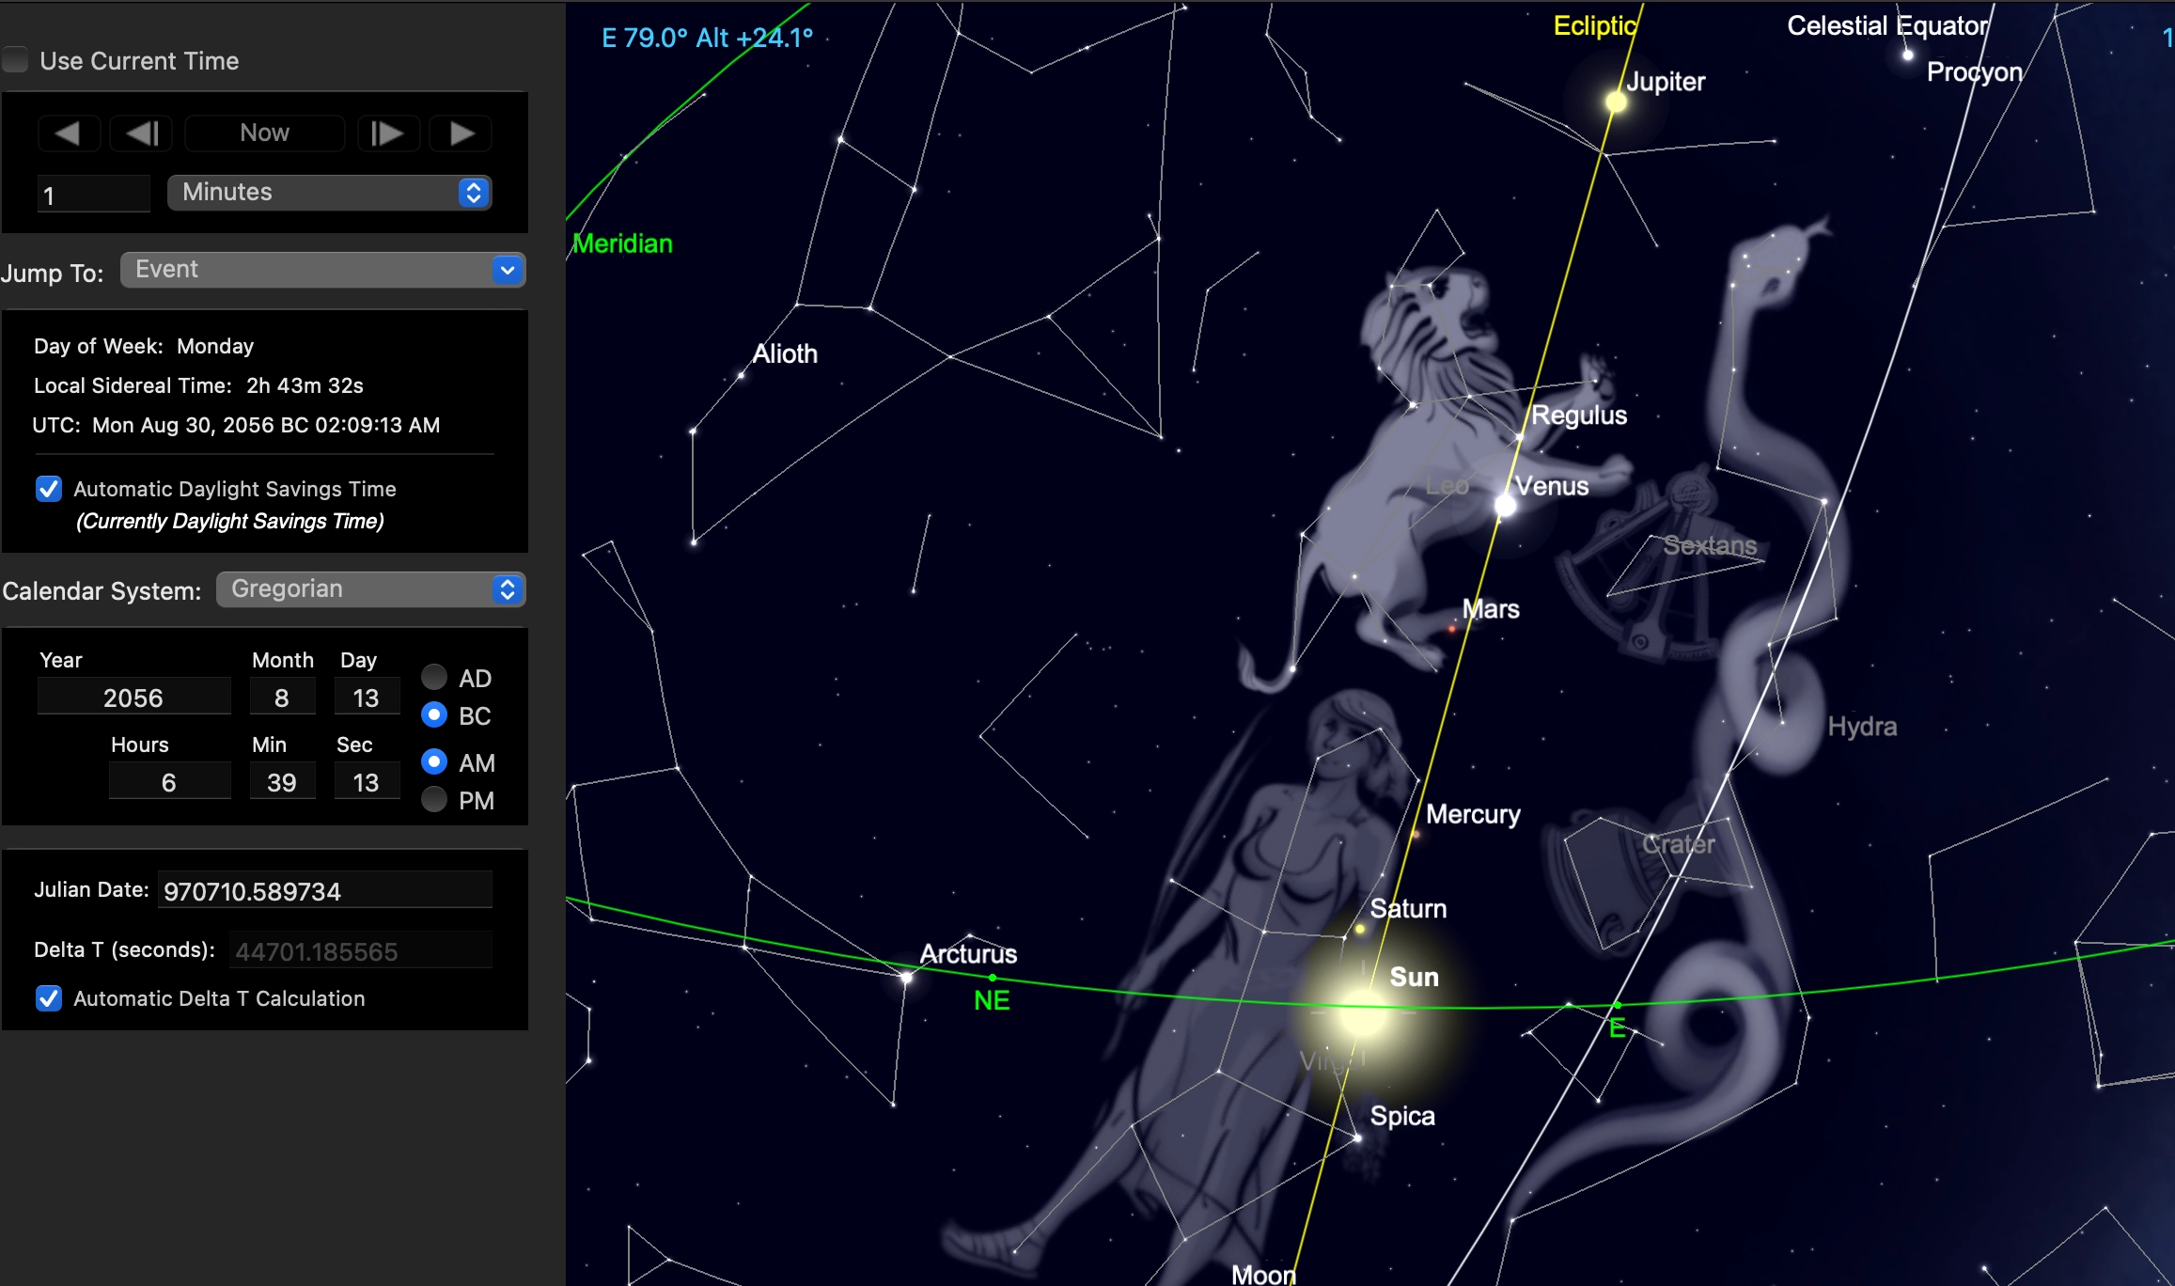
Task: Uncheck Automatic Delta T Calculation
Action: 49,998
